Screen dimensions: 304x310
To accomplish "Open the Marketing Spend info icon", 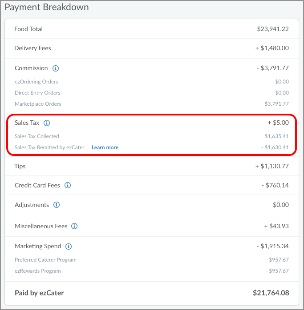I will pos(69,246).
